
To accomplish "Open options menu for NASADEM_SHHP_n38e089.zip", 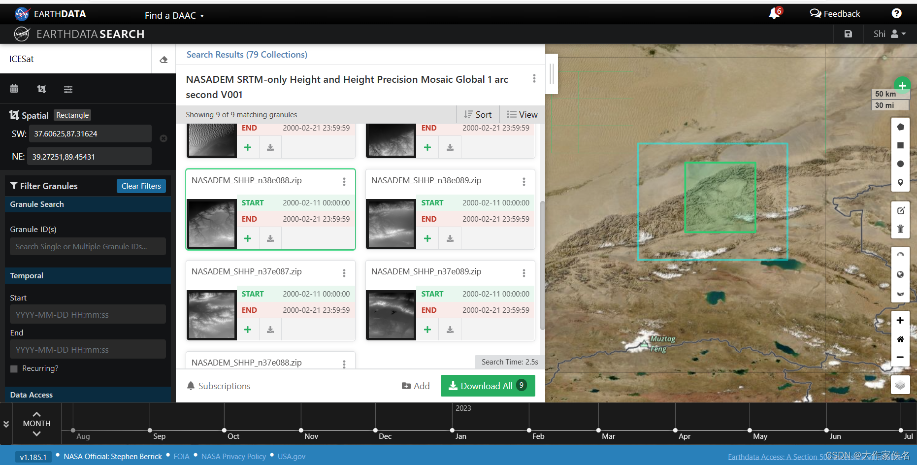I will click(524, 182).
